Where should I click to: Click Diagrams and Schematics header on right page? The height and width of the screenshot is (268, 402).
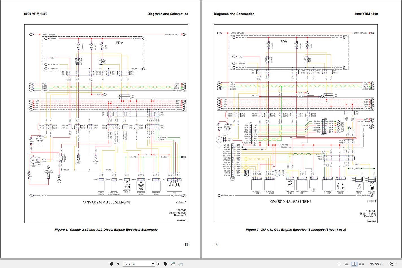(x=234, y=14)
